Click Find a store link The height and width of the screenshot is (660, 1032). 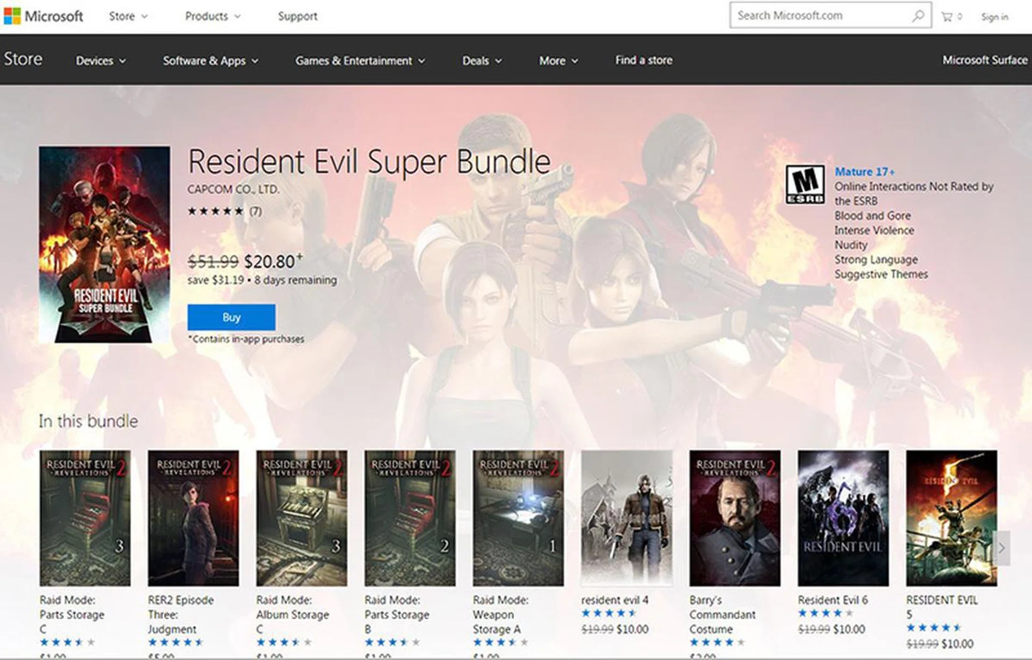coord(643,60)
